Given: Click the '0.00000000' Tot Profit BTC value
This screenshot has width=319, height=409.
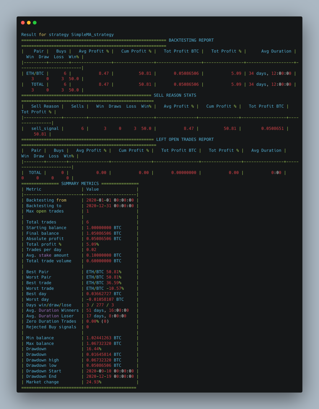Looking at the screenshot, I should coord(184,173).
